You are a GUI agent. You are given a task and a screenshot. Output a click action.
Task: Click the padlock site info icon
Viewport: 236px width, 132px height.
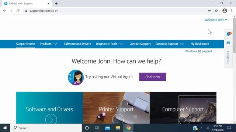click(x=26, y=11)
